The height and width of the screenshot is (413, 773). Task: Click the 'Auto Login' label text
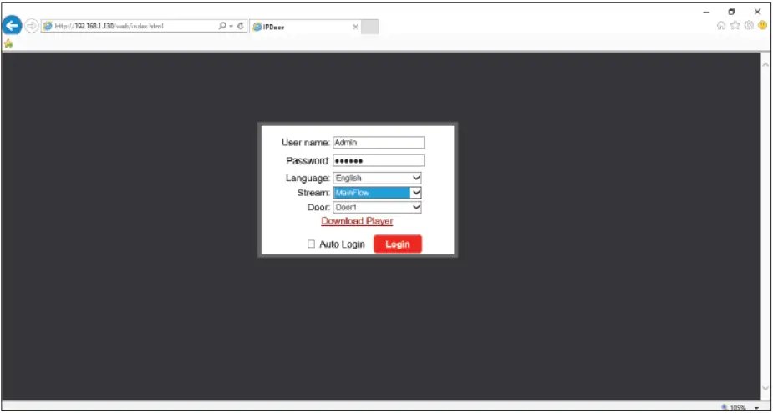click(x=342, y=244)
